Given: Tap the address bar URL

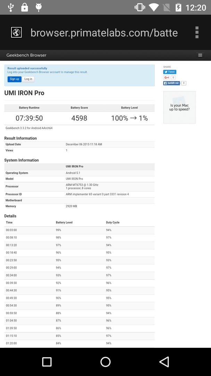Looking at the screenshot, I should pos(104,33).
